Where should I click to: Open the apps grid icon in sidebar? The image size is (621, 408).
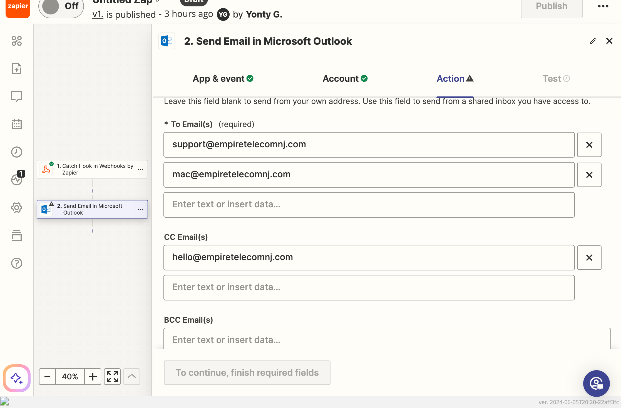point(17,41)
